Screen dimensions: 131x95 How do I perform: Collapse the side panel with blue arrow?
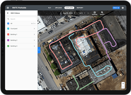(x=39, y=50)
